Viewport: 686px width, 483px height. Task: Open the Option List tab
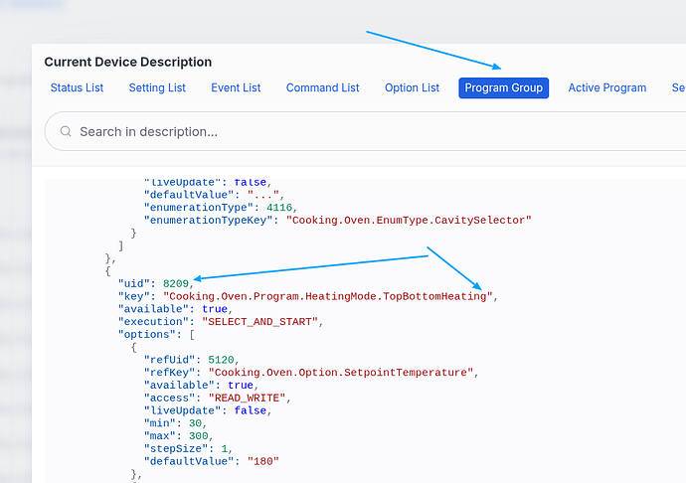point(412,87)
